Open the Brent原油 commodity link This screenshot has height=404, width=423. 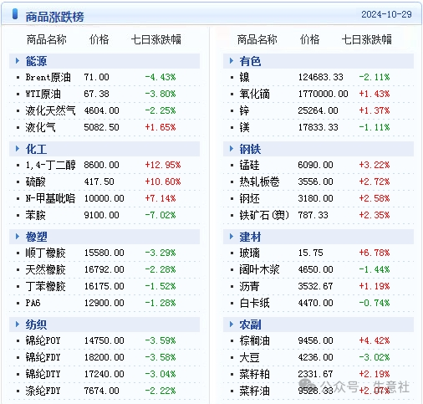(x=48, y=77)
